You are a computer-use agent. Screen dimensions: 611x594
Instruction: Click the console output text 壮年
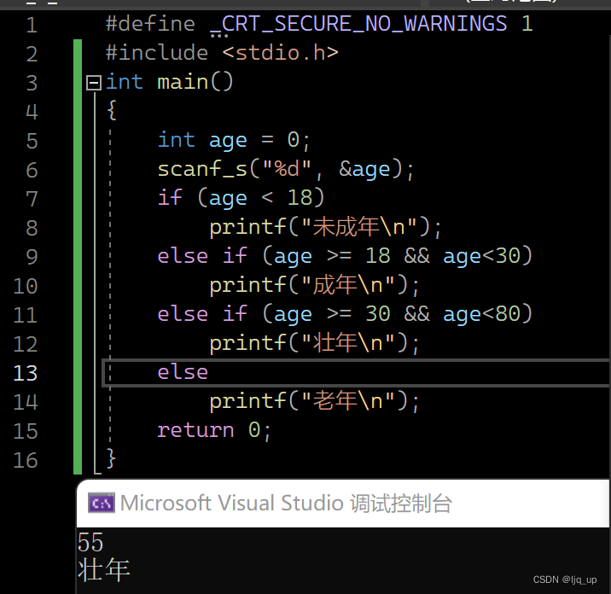pyautogui.click(x=103, y=569)
